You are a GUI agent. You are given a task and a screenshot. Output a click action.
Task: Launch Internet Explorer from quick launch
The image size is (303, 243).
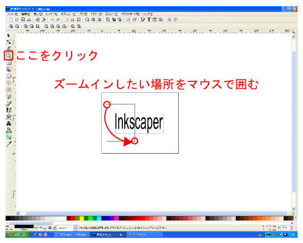point(35,234)
